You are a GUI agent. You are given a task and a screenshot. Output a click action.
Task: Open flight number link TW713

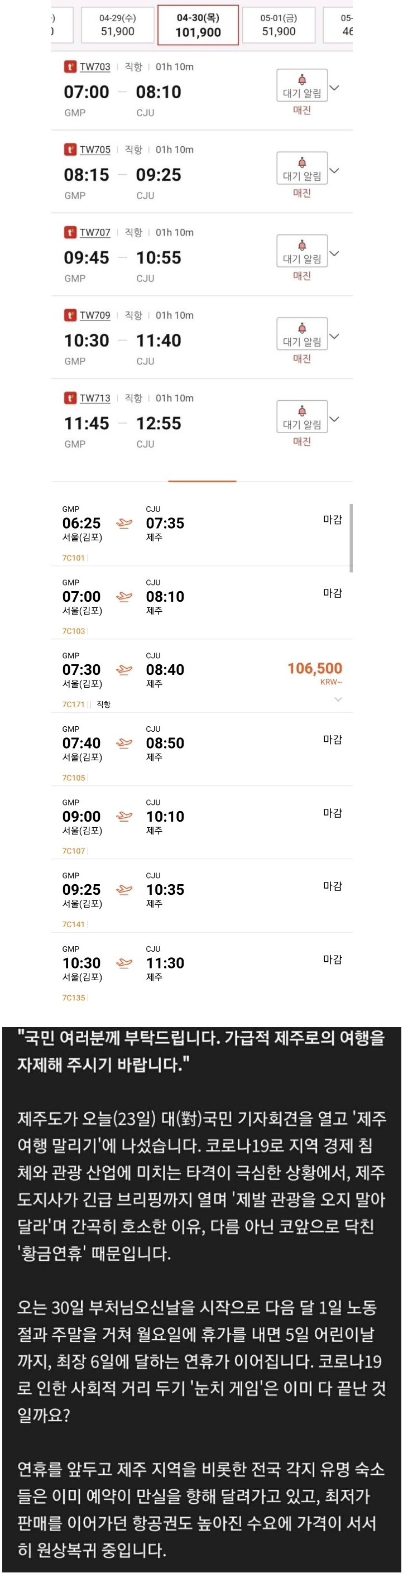(x=95, y=398)
